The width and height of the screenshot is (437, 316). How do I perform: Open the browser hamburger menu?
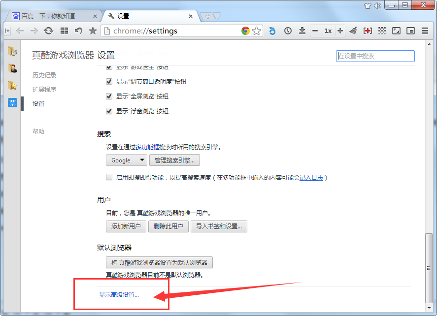(425, 31)
